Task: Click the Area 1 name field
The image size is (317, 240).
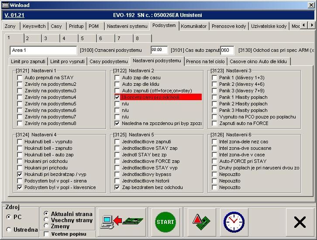Action: 43,50
